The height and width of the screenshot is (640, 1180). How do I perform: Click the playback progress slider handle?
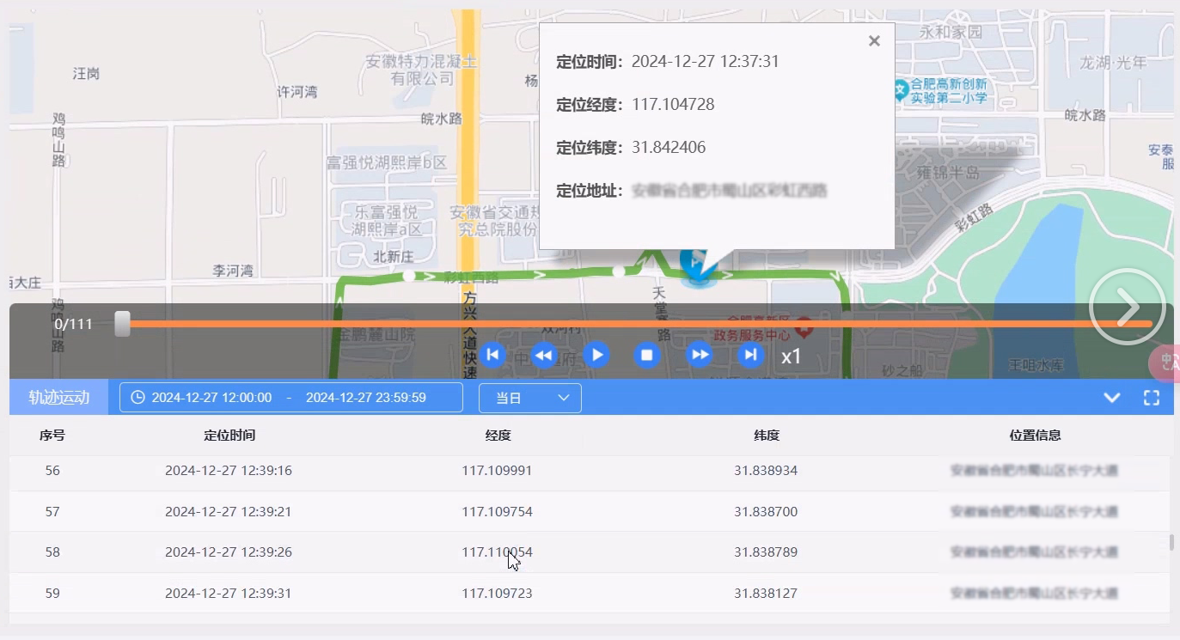123,324
